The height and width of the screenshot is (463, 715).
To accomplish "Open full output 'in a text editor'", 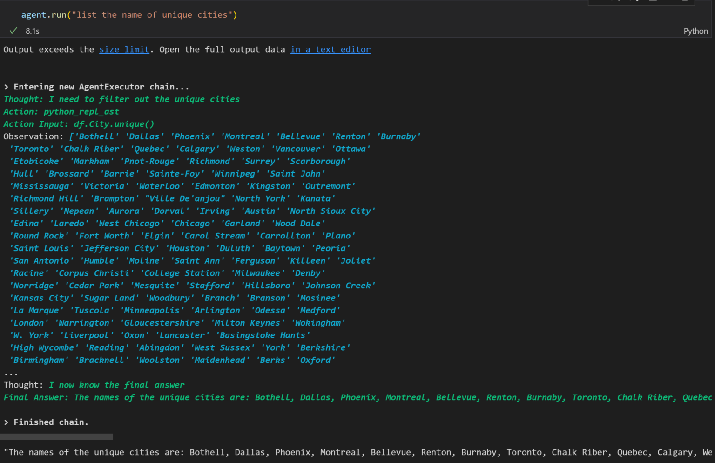I will [x=330, y=49].
